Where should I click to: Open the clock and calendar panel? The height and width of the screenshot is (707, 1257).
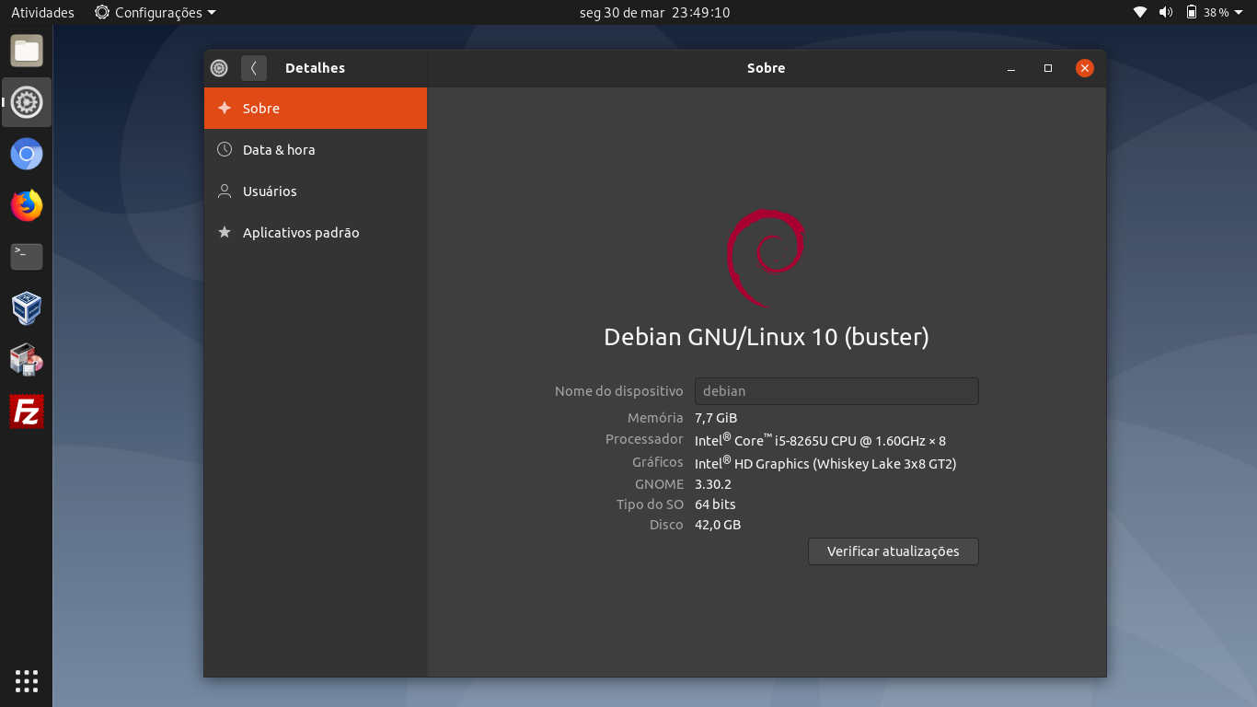pyautogui.click(x=654, y=13)
